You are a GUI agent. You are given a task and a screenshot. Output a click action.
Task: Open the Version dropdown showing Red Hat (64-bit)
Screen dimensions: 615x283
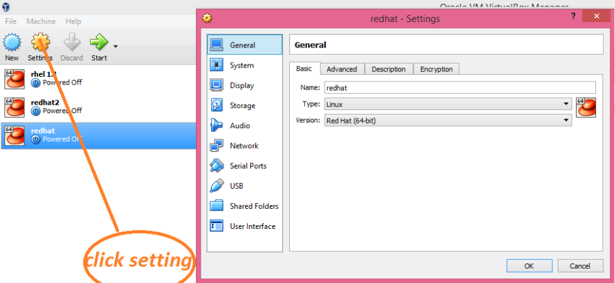448,120
